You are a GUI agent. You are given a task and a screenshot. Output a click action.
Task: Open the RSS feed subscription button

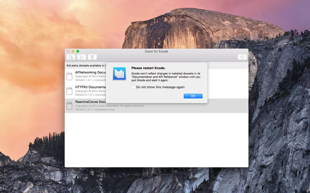(81, 57)
